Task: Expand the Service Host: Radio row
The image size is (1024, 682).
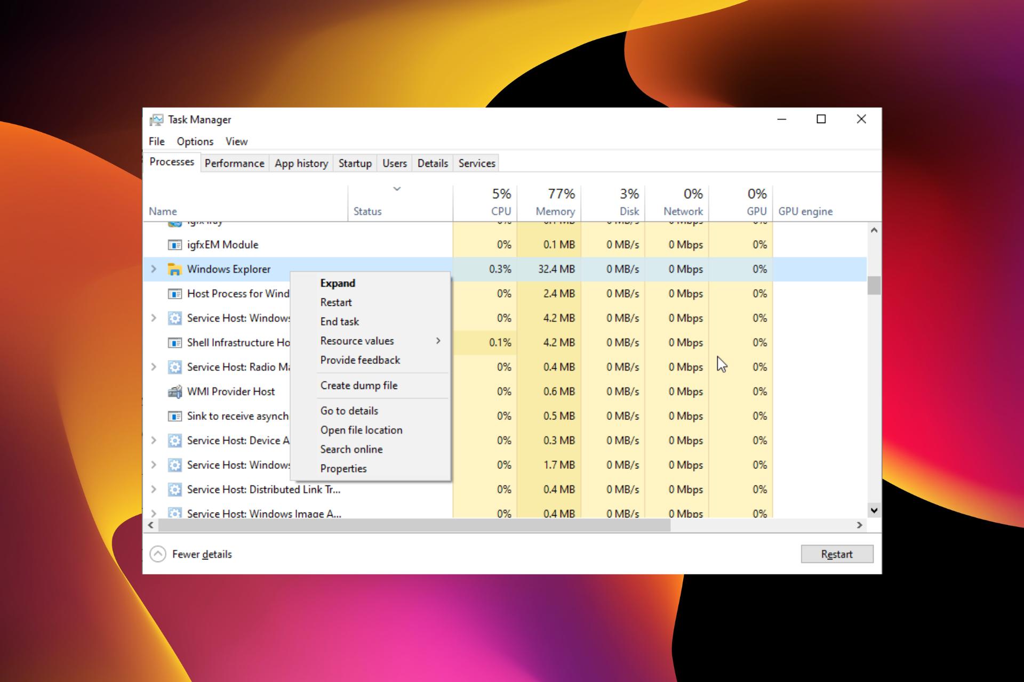Action: [x=154, y=367]
